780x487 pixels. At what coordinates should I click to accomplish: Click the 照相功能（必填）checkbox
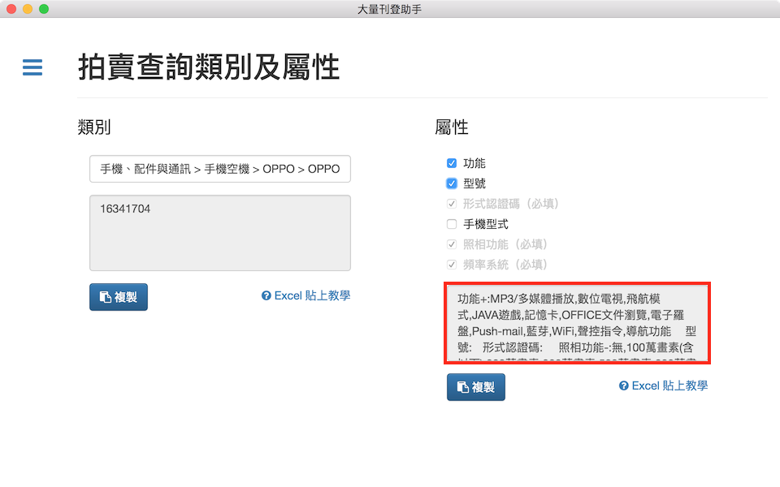(x=452, y=244)
